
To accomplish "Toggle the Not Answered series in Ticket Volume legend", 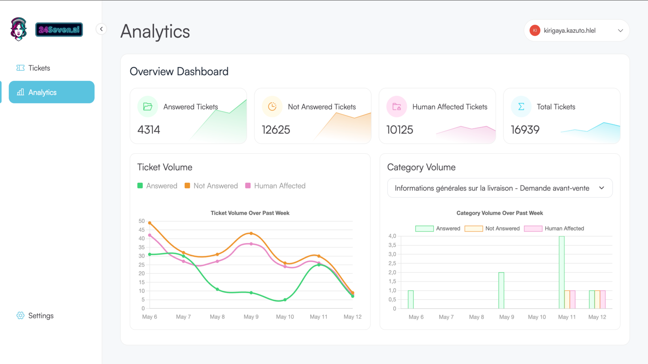I will [x=211, y=186].
